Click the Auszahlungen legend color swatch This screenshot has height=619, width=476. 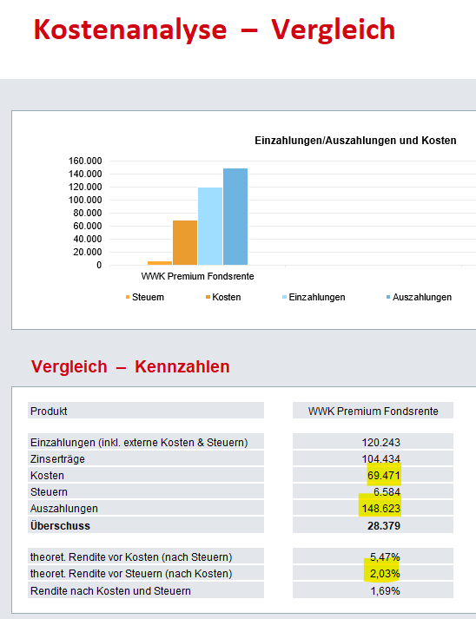(388, 297)
